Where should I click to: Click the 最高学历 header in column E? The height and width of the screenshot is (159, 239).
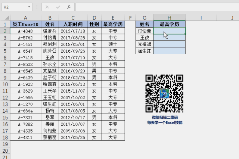coord(113,24)
